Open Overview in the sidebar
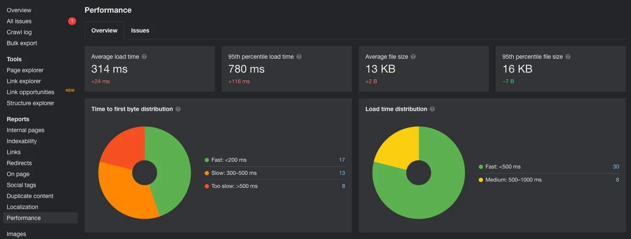This screenshot has width=631, height=239. click(x=19, y=10)
